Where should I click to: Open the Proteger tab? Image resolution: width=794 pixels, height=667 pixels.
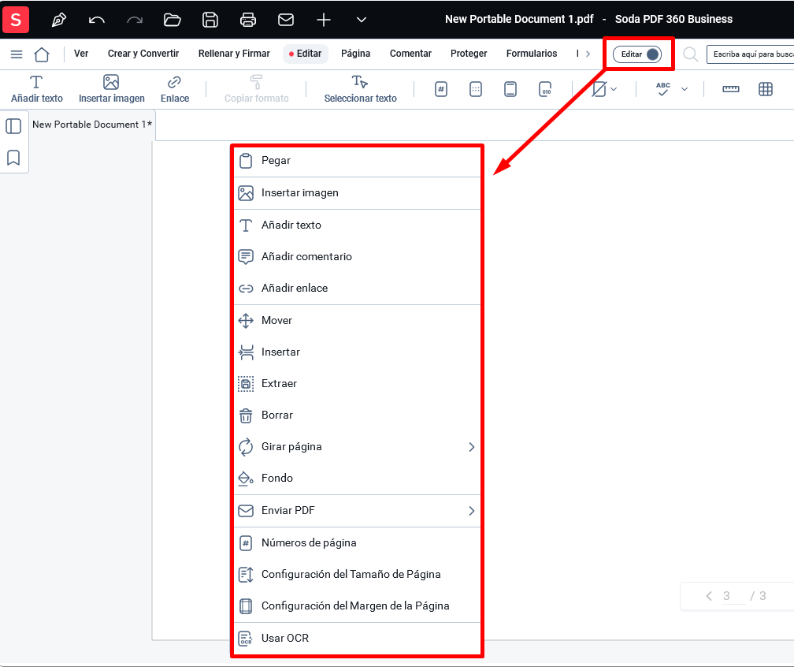[x=469, y=54]
